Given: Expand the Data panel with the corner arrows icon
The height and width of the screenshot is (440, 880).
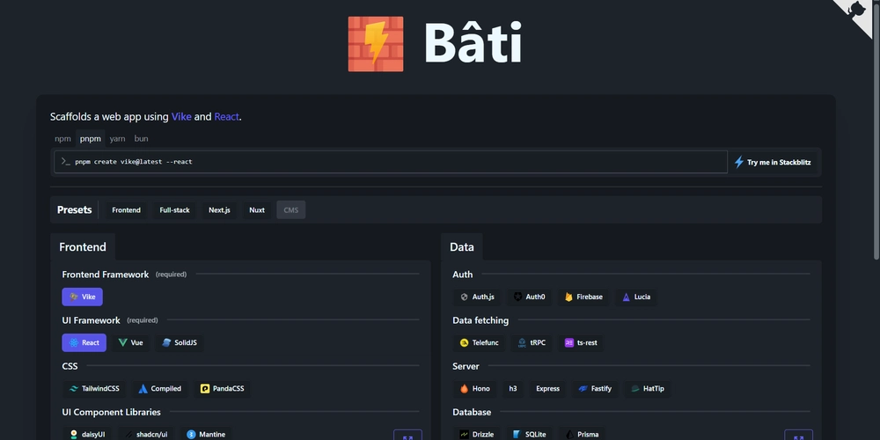Looking at the screenshot, I should [x=798, y=436].
